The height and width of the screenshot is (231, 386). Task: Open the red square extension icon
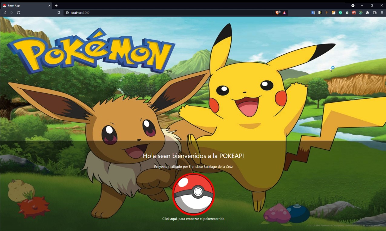click(x=354, y=13)
